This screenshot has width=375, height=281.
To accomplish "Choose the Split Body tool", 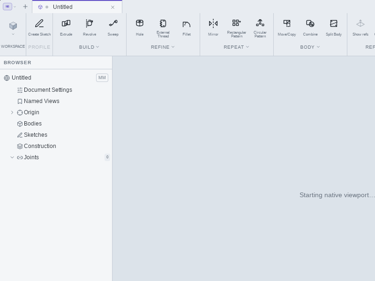I will [334, 28].
